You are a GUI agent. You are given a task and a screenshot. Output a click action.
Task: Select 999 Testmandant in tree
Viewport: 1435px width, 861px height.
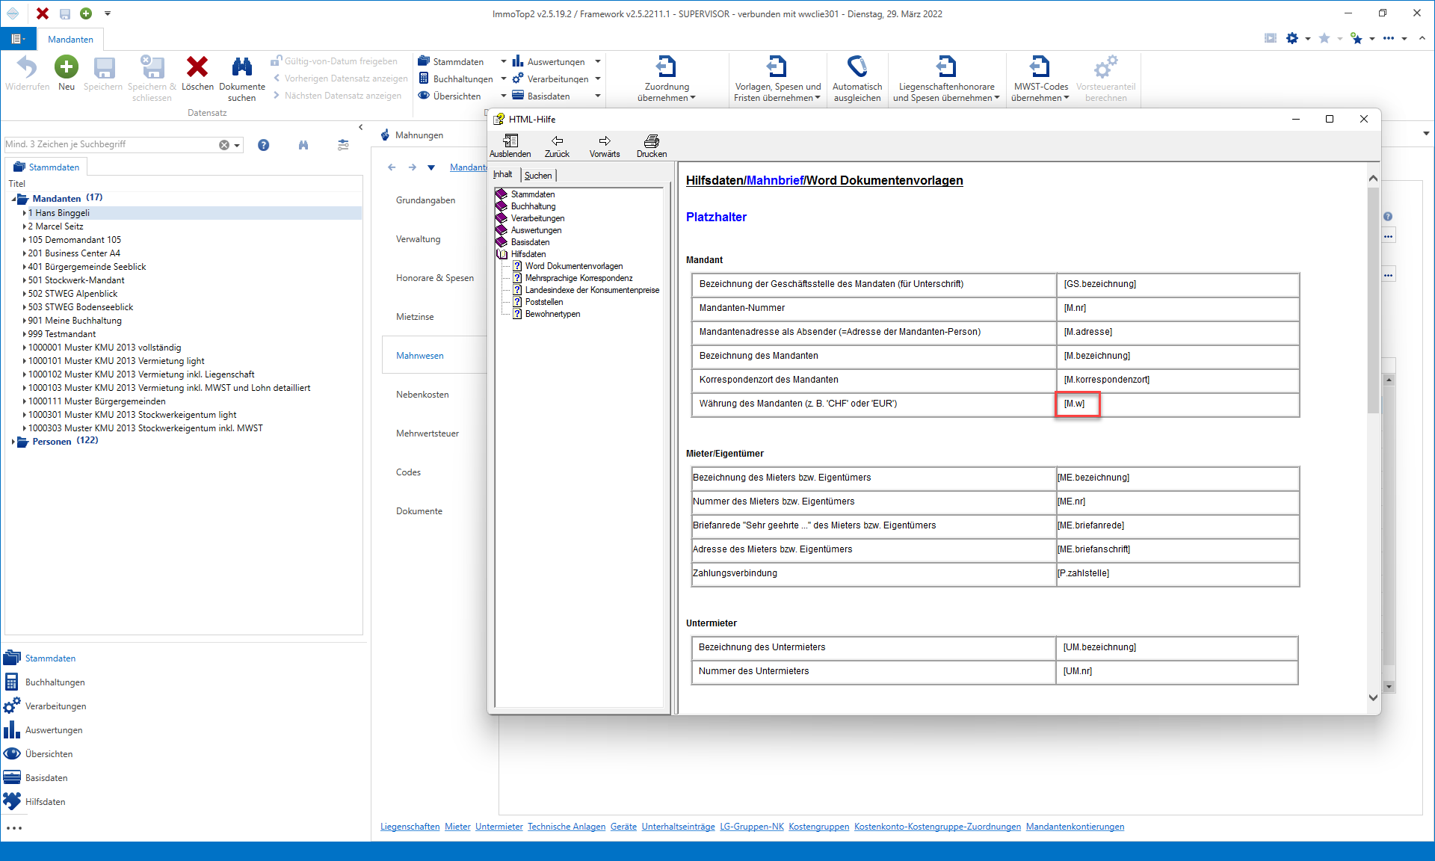62,334
